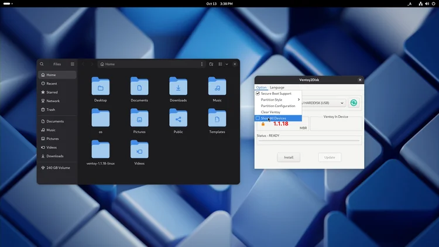
Task: Select Trash in Files sidebar
Action: 57,109
